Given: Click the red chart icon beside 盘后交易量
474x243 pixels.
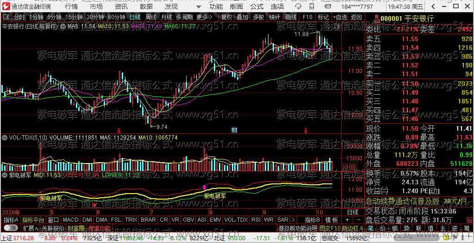Looking at the screenshot, I should point(468,219).
